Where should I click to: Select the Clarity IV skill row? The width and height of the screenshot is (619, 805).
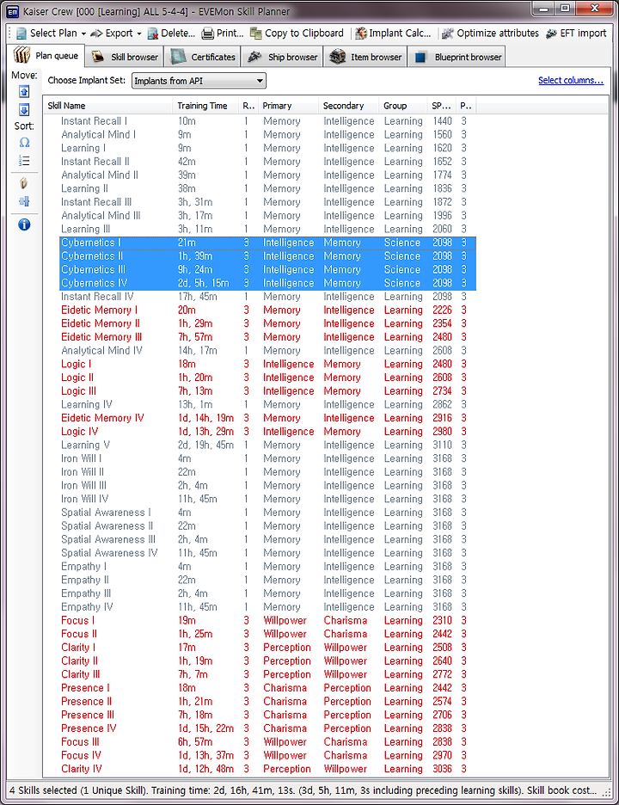click(267, 769)
